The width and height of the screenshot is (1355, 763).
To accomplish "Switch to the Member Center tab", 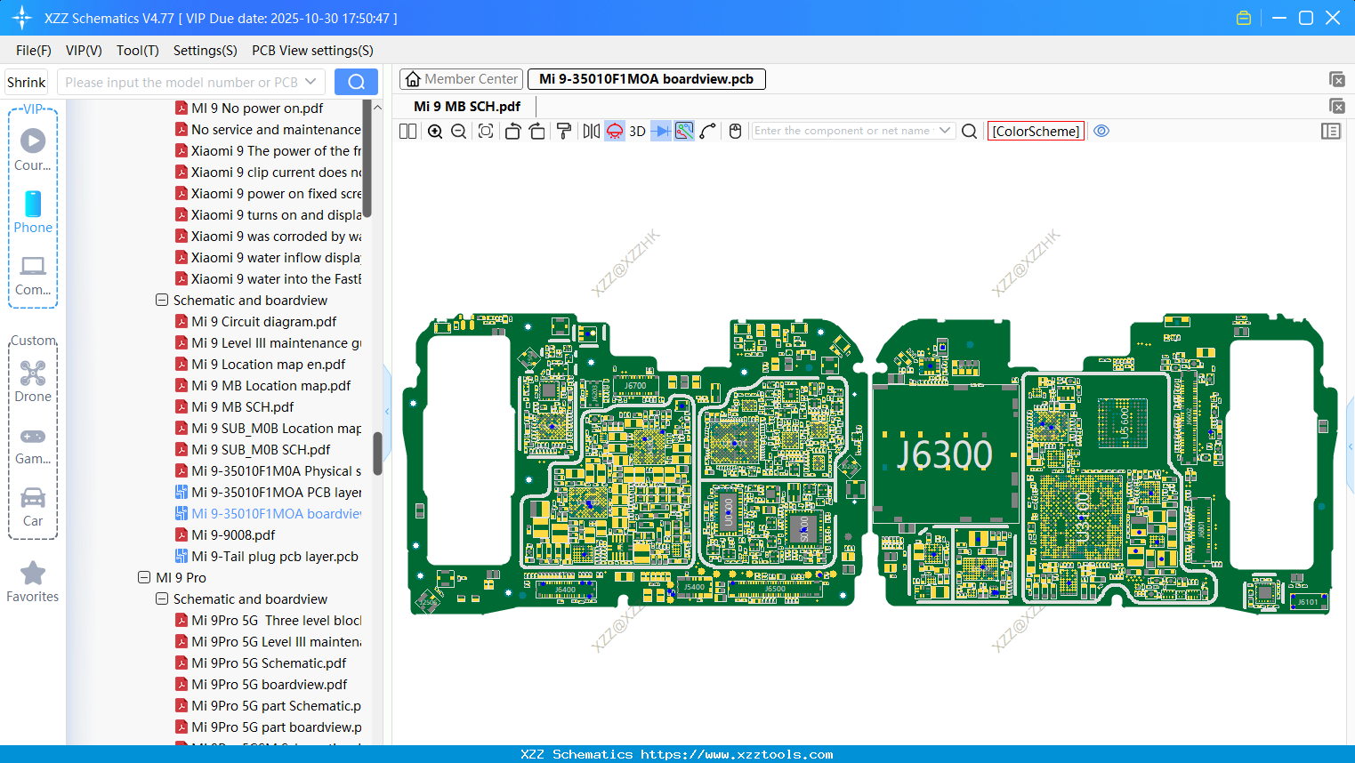I will 462,79.
